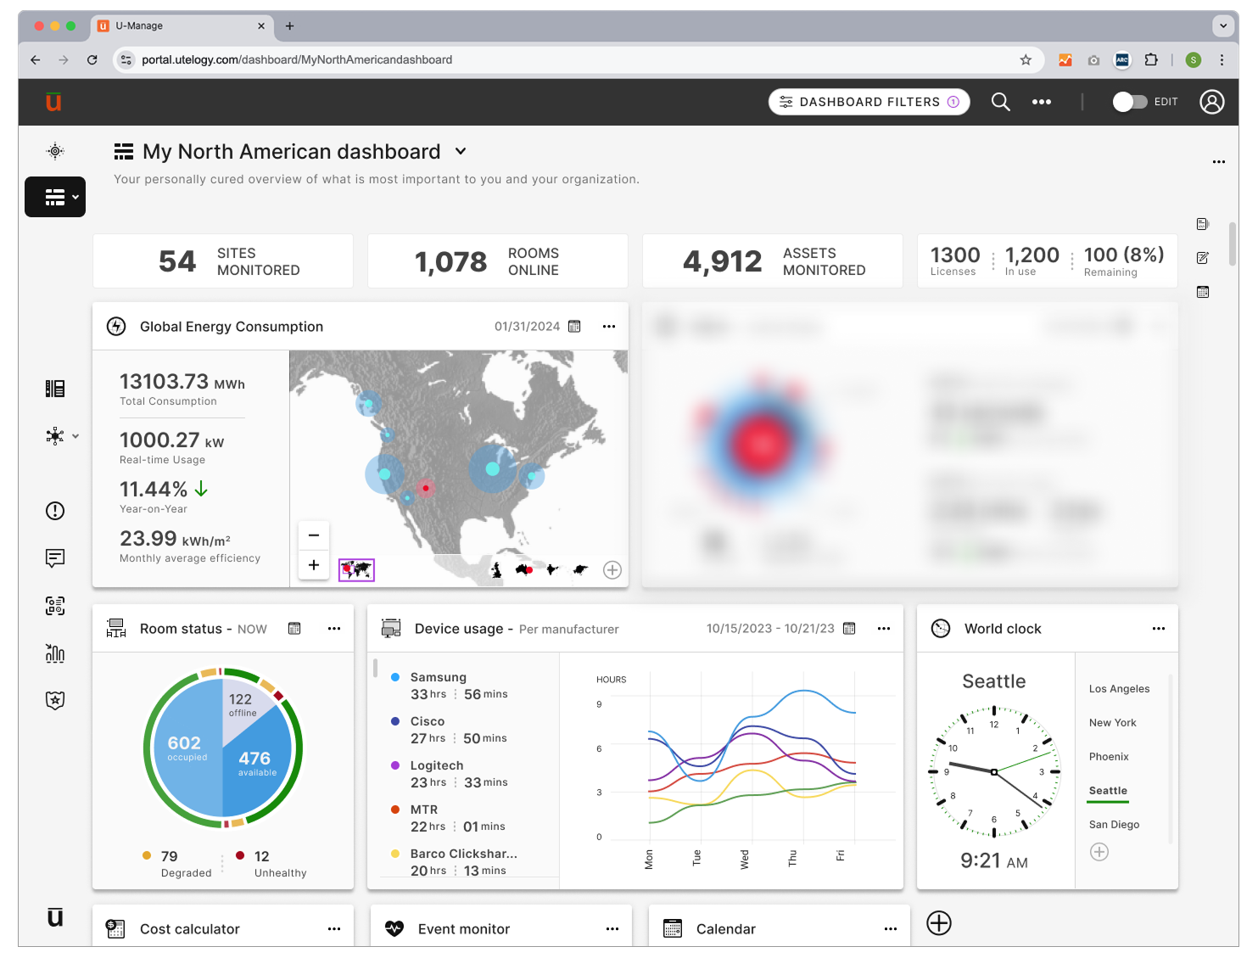1258x958 pixels.
Task: Add a new dashboard widget plus button
Action: pos(939,923)
